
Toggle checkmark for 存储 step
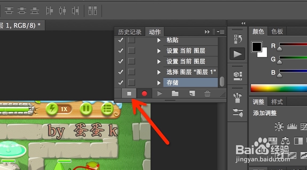(121, 82)
